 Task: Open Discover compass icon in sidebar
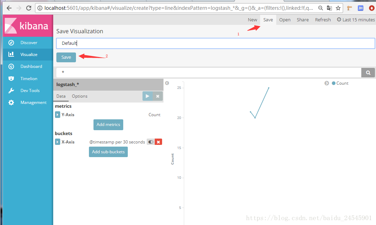pos(11,43)
